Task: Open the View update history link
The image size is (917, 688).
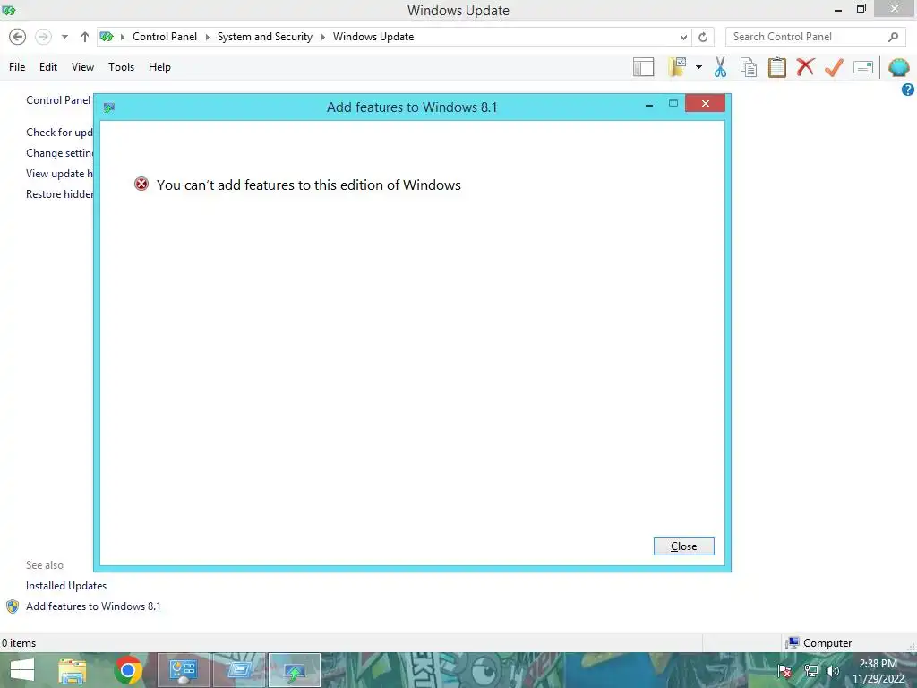Action: pyautogui.click(x=59, y=173)
